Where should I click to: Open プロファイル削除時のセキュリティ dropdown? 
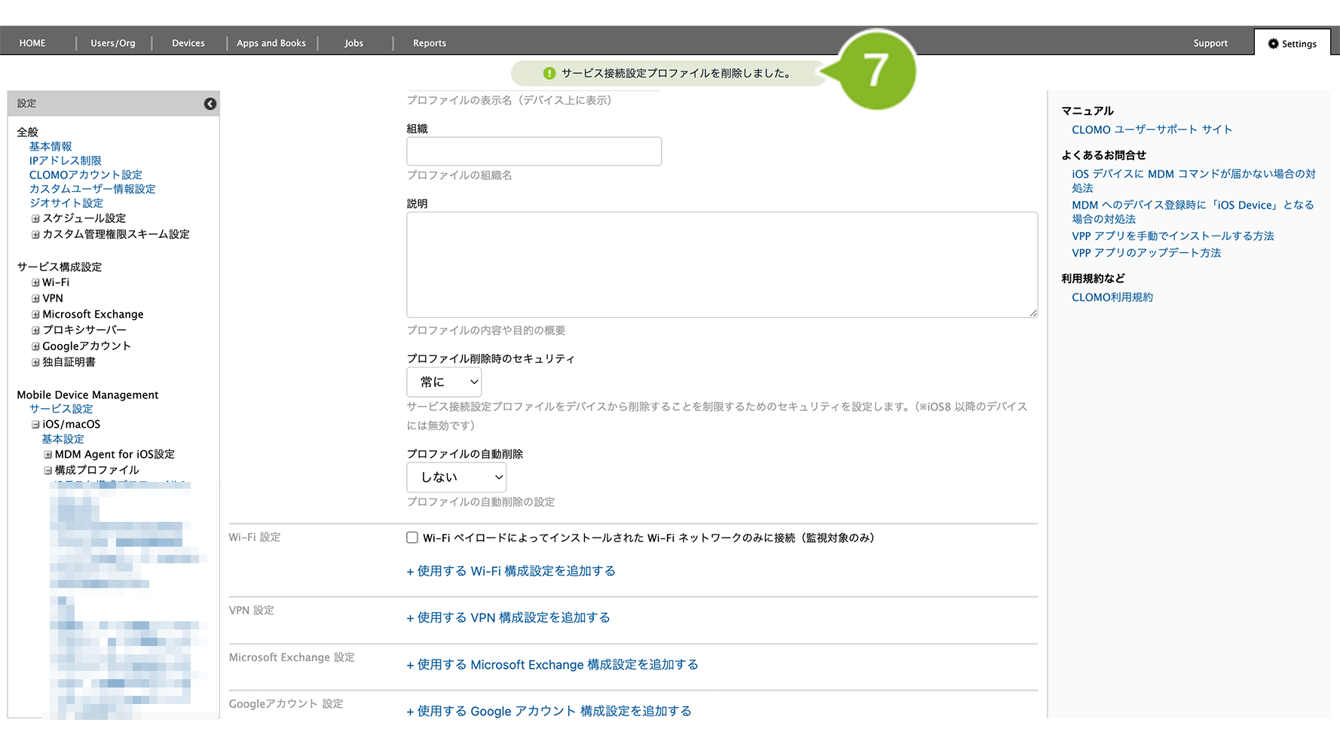(x=444, y=383)
